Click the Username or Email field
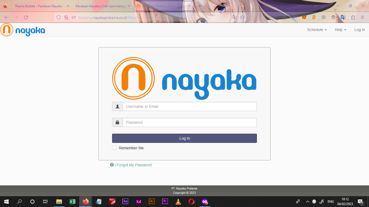The height and width of the screenshot is (207, 369). pos(190,106)
